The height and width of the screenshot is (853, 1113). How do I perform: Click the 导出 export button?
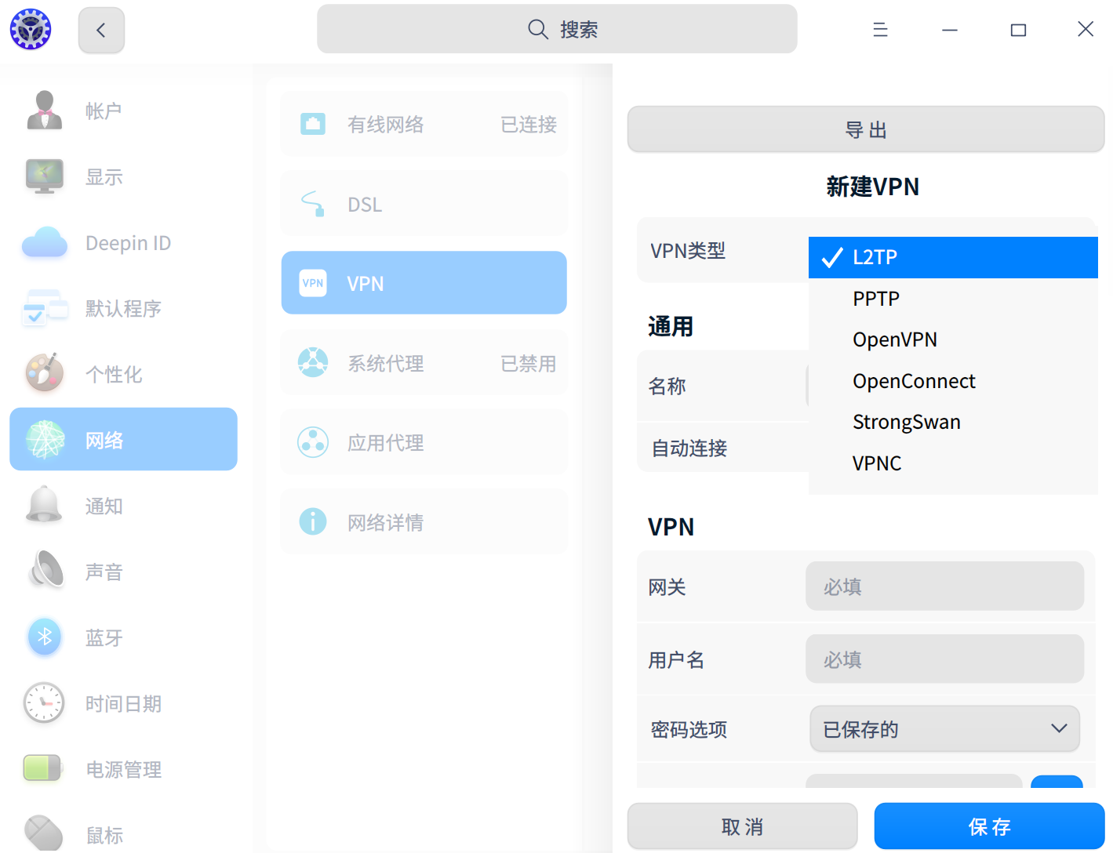[866, 129]
